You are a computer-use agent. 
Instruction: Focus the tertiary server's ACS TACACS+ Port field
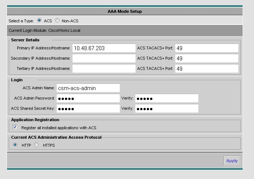pos(207,68)
